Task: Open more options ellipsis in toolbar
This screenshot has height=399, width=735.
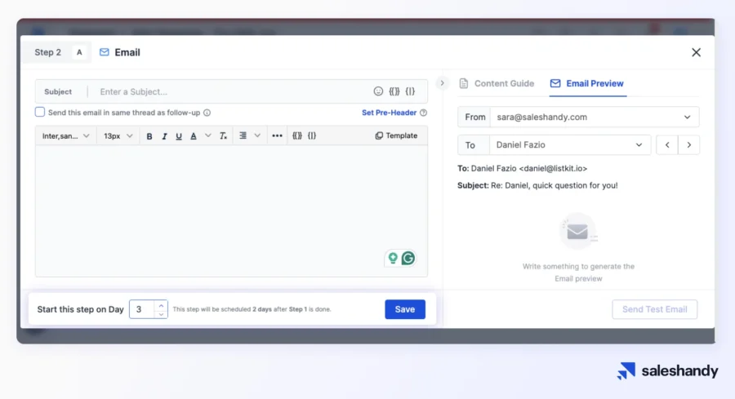Action: 277,136
